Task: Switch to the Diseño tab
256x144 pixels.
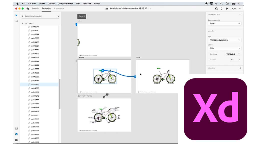Action: pos(35,8)
